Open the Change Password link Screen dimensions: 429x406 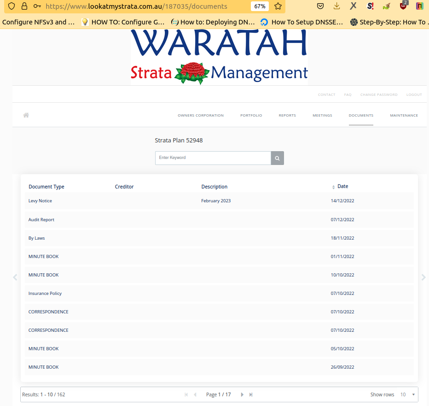click(379, 95)
